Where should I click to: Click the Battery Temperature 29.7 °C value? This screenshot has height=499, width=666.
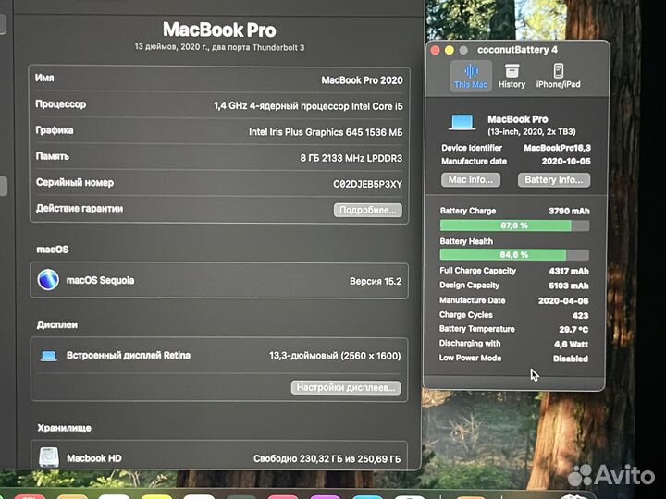pos(573,329)
